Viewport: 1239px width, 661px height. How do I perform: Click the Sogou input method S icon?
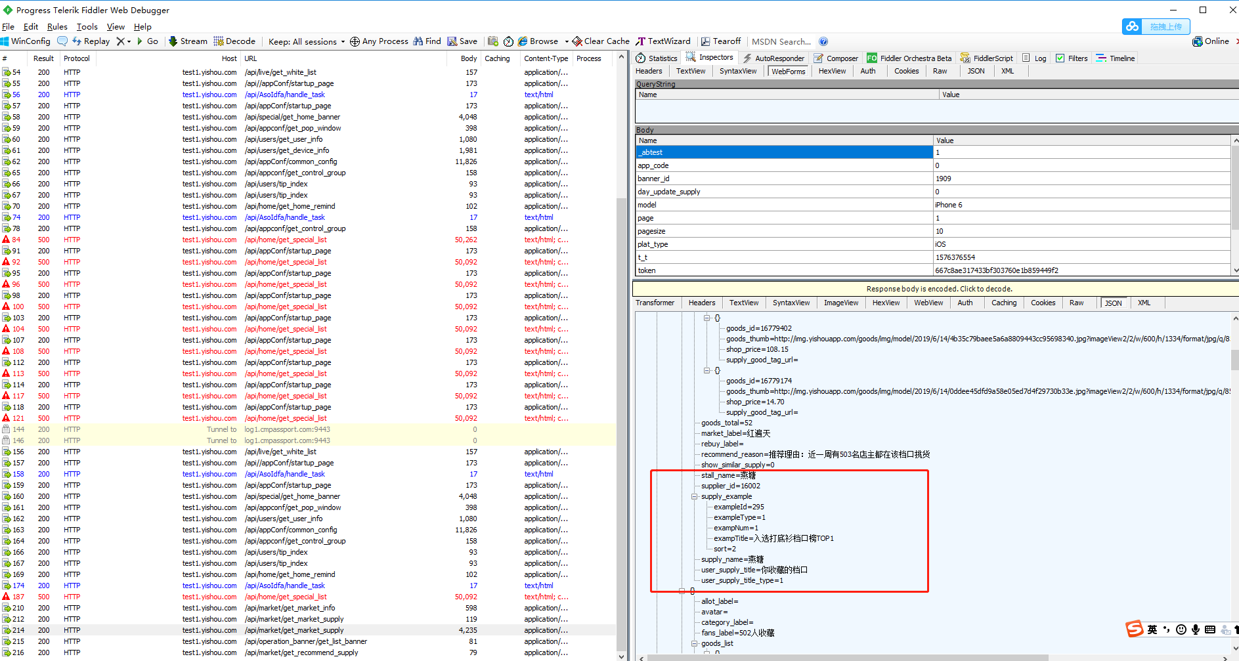pyautogui.click(x=1134, y=629)
